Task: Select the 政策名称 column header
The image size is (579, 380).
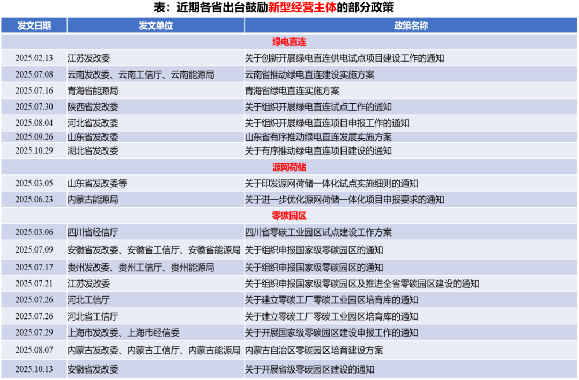Action: pyautogui.click(x=410, y=25)
